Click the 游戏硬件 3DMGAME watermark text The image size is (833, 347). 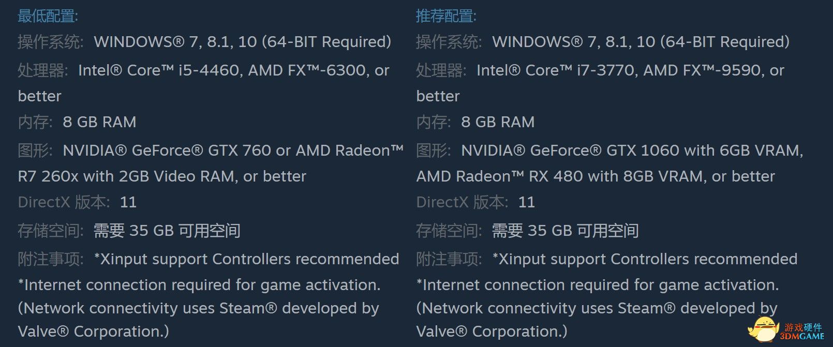pos(802,331)
